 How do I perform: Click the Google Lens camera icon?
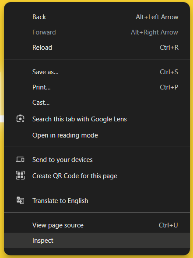[20, 119]
